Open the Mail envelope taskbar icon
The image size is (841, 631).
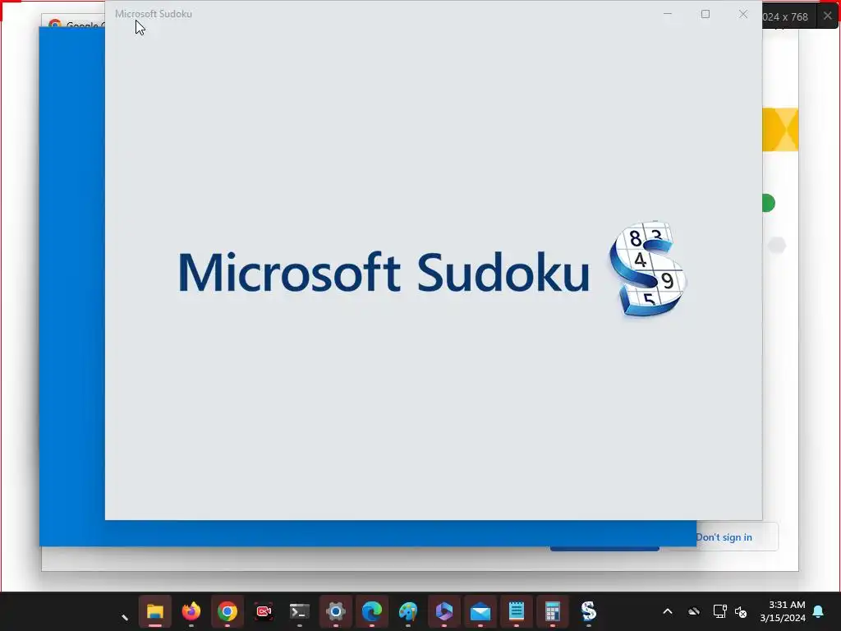coord(480,611)
